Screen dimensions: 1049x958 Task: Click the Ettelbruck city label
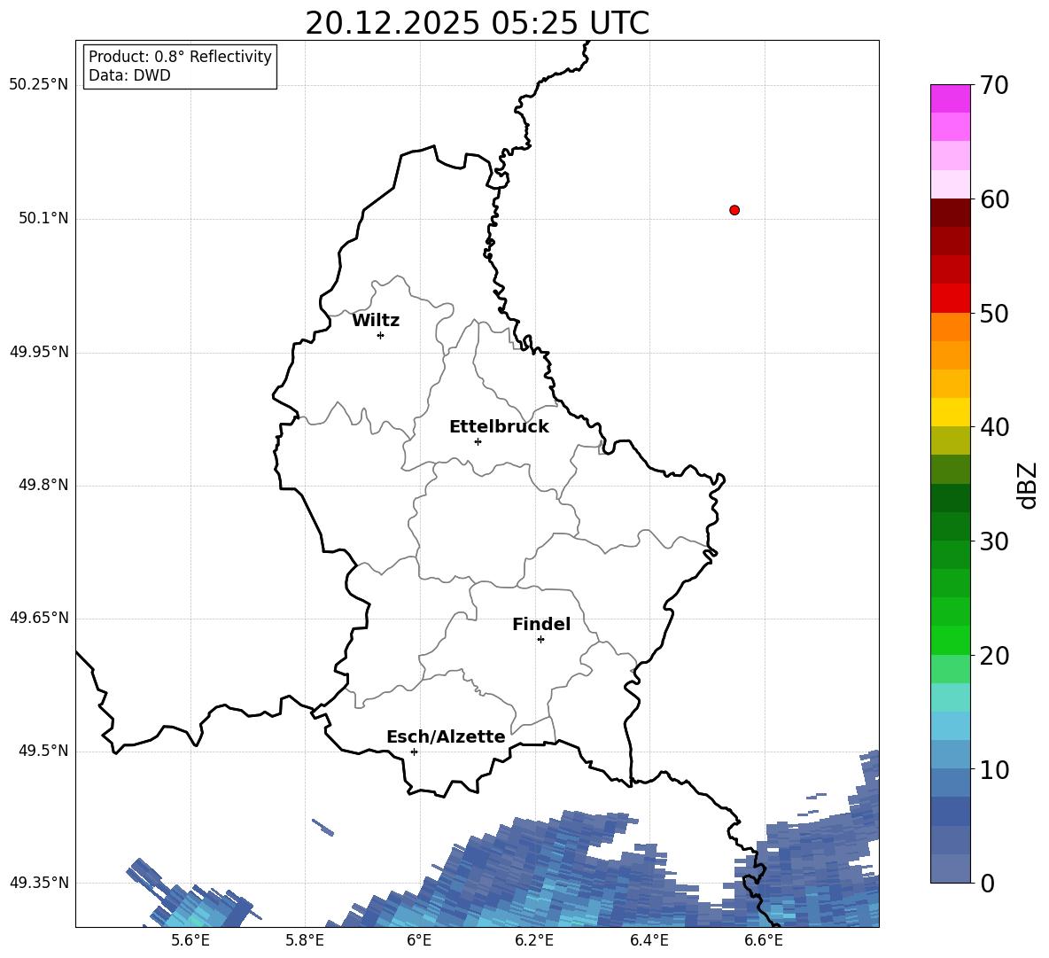coord(499,427)
